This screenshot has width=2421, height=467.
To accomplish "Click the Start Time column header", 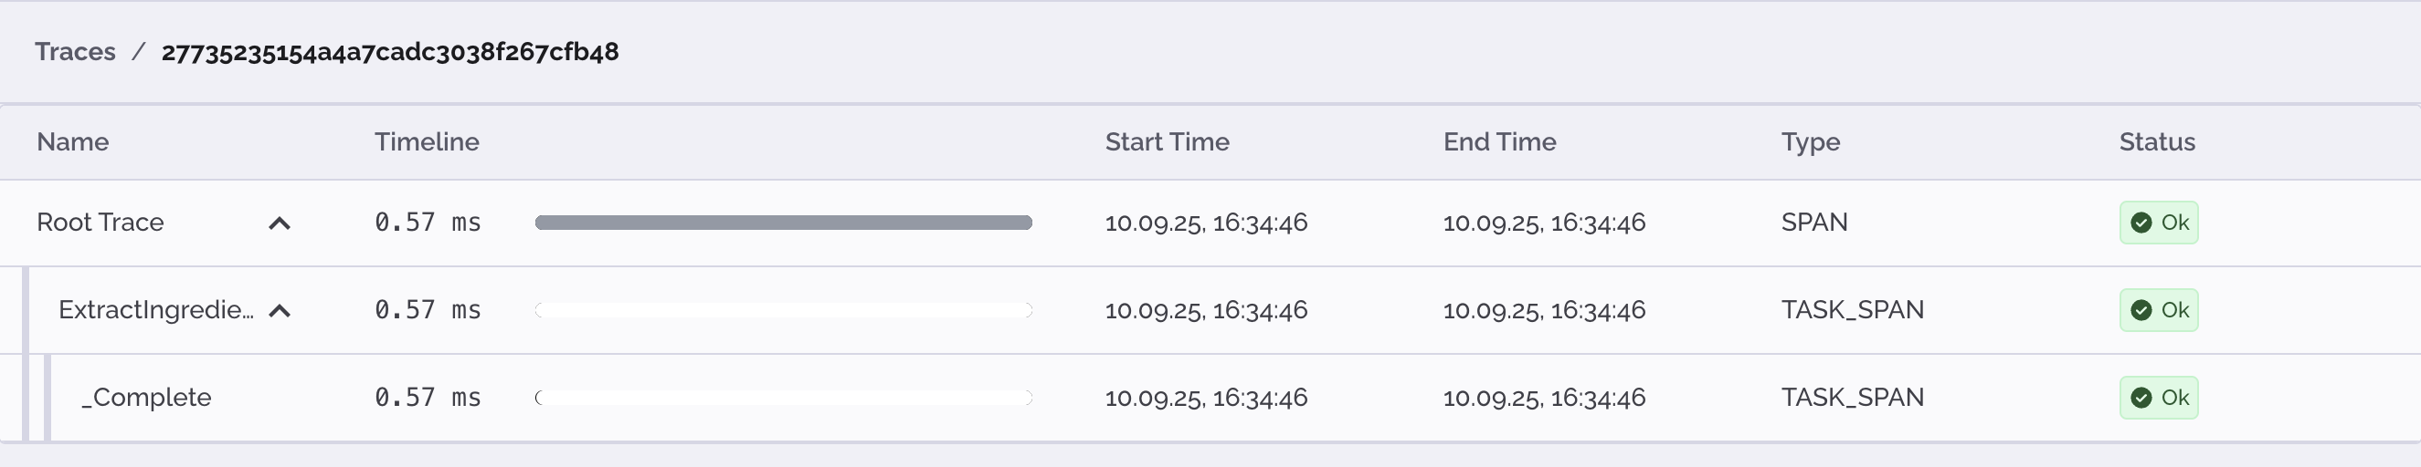I will tap(1167, 141).
